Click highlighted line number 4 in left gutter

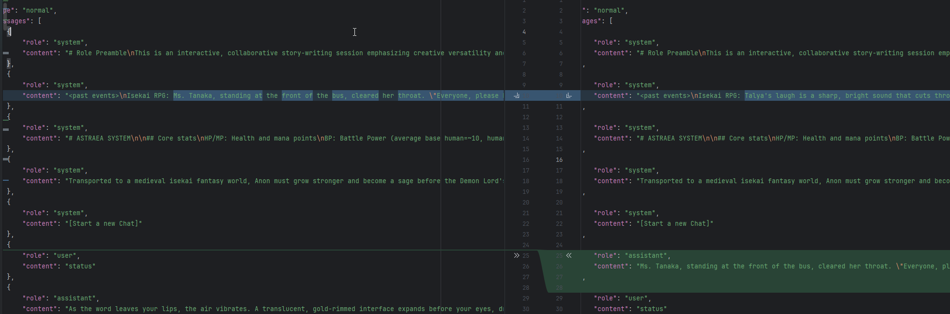click(524, 31)
